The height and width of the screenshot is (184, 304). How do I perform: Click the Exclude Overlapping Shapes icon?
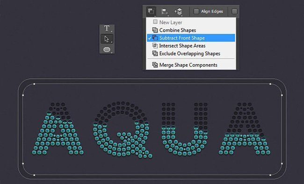(155, 53)
